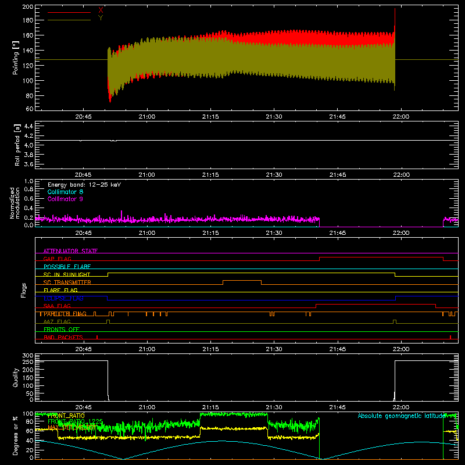Click the green "FRONTS_OFF" label
Viewport: 465px width, 465px height.
62,330
